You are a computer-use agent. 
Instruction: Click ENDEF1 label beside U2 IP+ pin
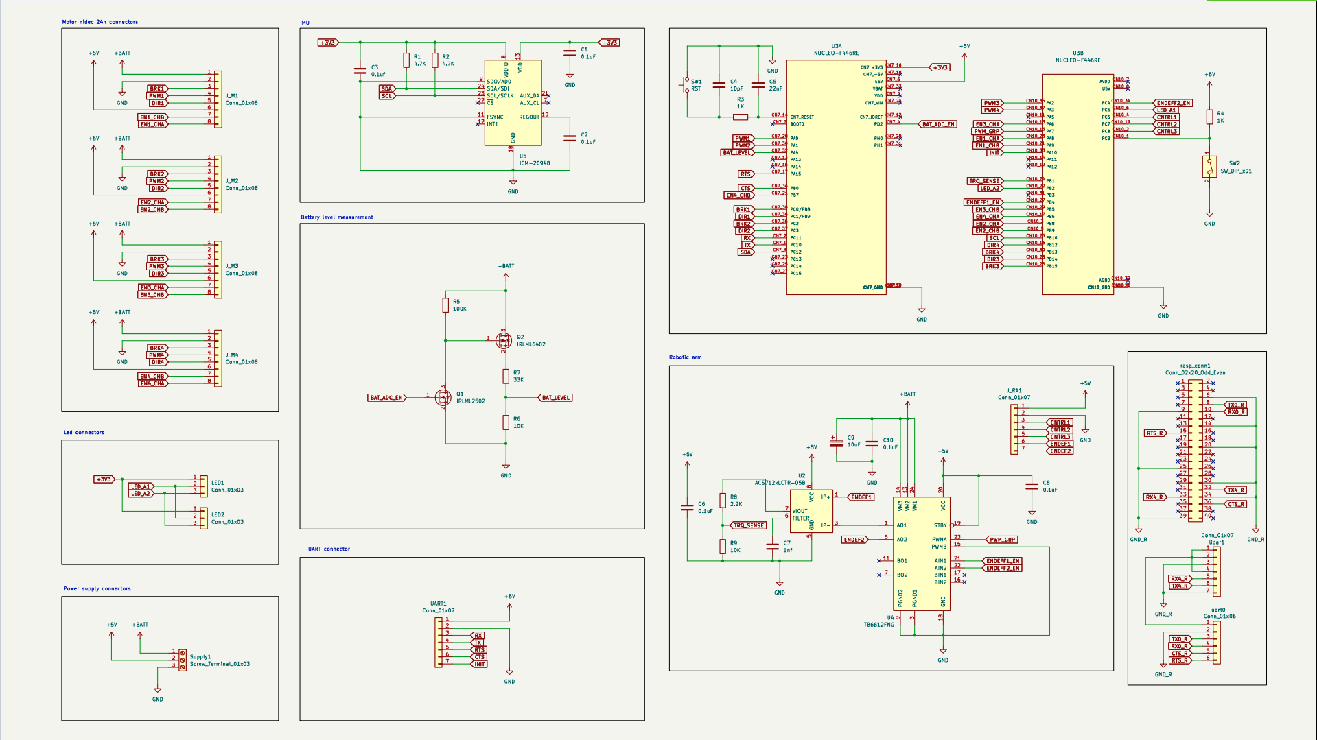(861, 497)
